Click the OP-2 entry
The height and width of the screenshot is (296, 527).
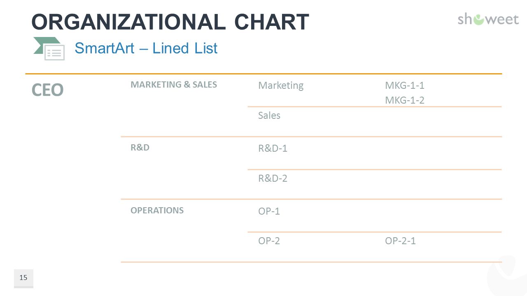pyautogui.click(x=269, y=241)
